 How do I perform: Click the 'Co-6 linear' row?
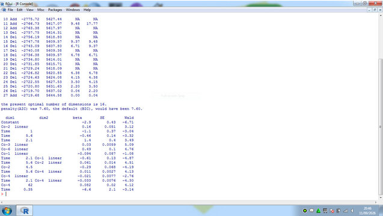click(x=67, y=149)
